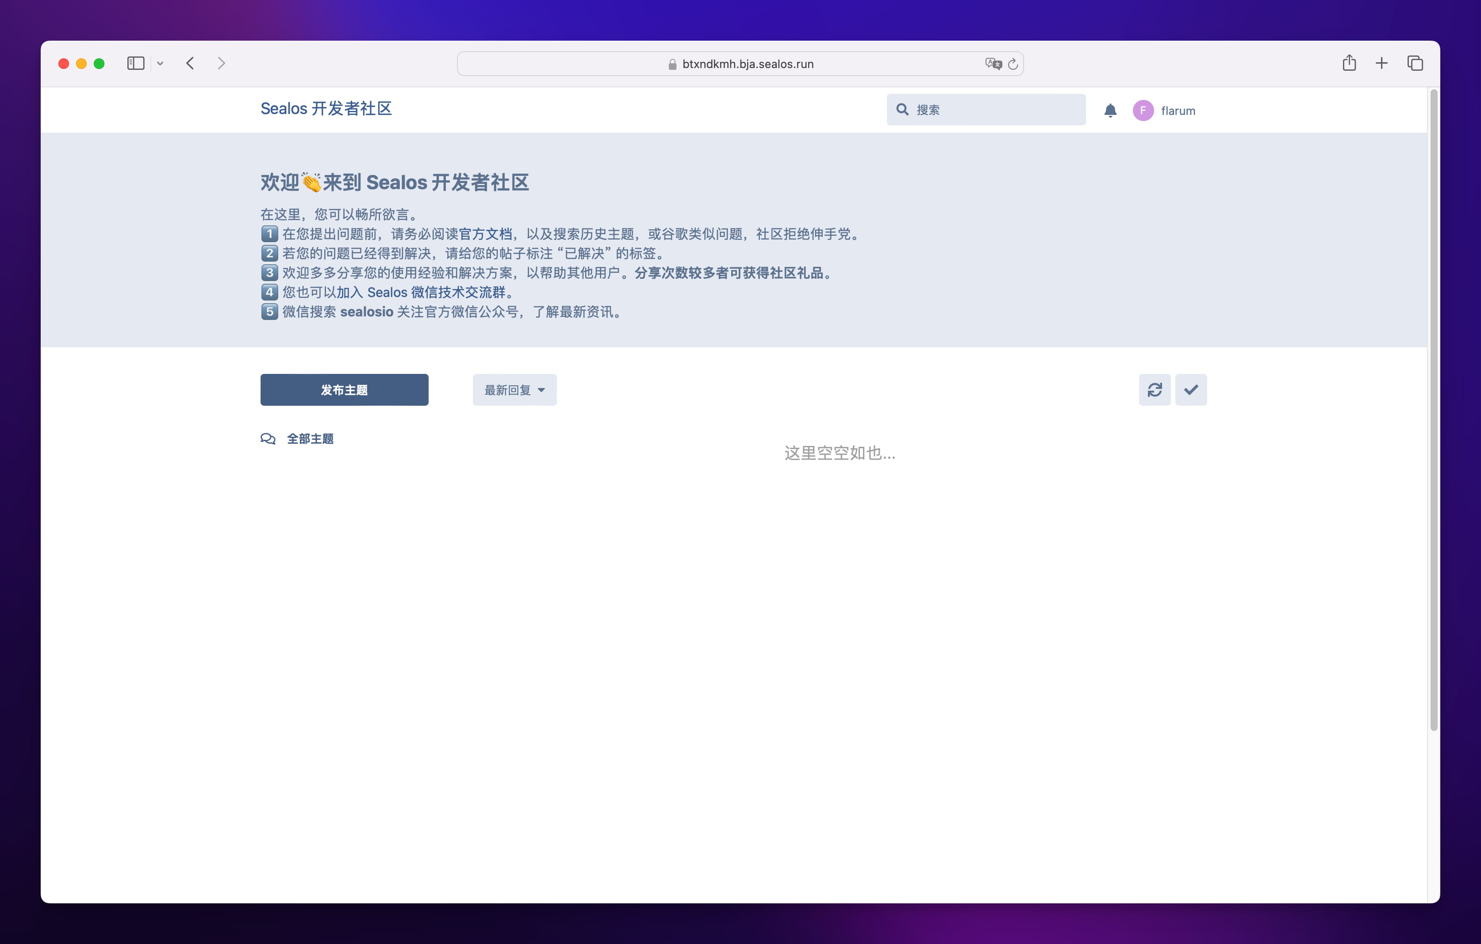
Task: Click the 全部主题 chat bubbles icon
Action: pyautogui.click(x=268, y=439)
